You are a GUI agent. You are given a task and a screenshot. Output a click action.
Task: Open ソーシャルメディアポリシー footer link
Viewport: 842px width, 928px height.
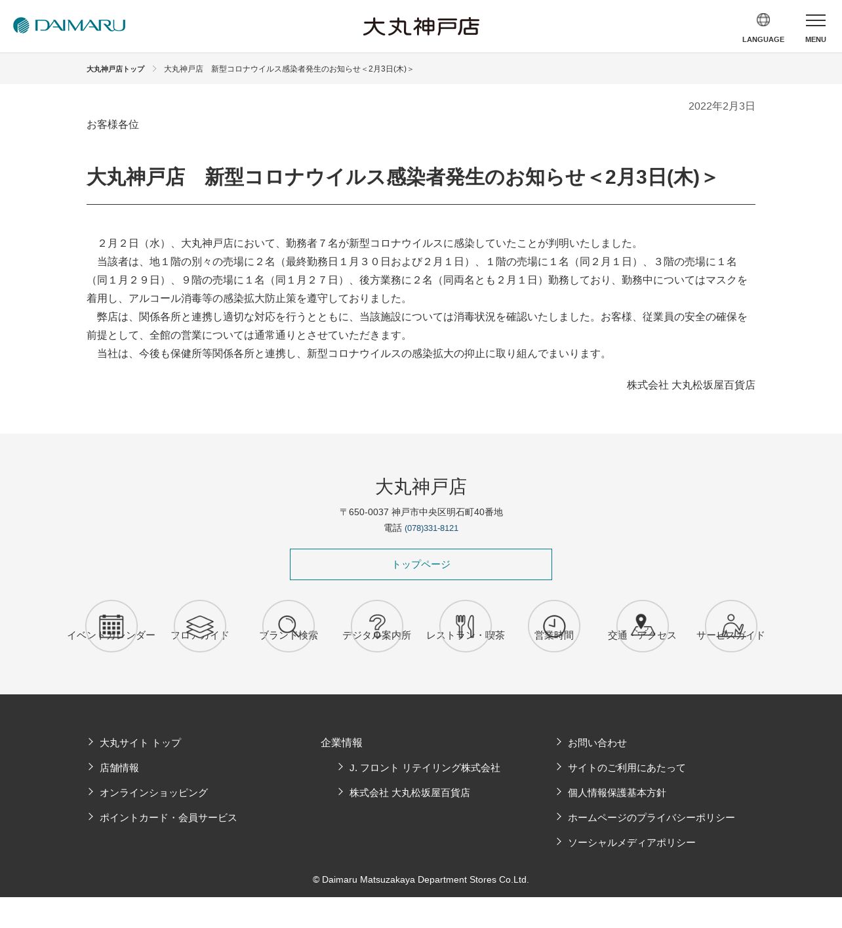[631, 843]
